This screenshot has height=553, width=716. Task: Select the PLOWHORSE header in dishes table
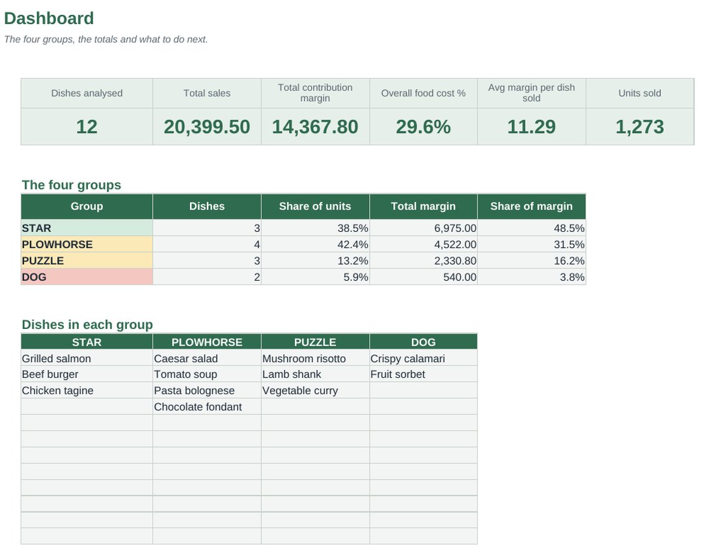(x=207, y=342)
